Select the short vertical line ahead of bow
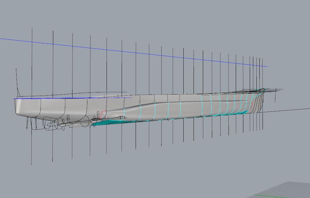The width and height of the screenshot is (310, 198). click(x=276, y=95)
